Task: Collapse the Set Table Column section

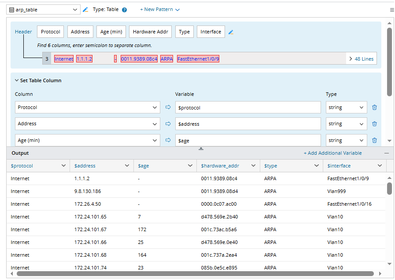Action: 17,80
